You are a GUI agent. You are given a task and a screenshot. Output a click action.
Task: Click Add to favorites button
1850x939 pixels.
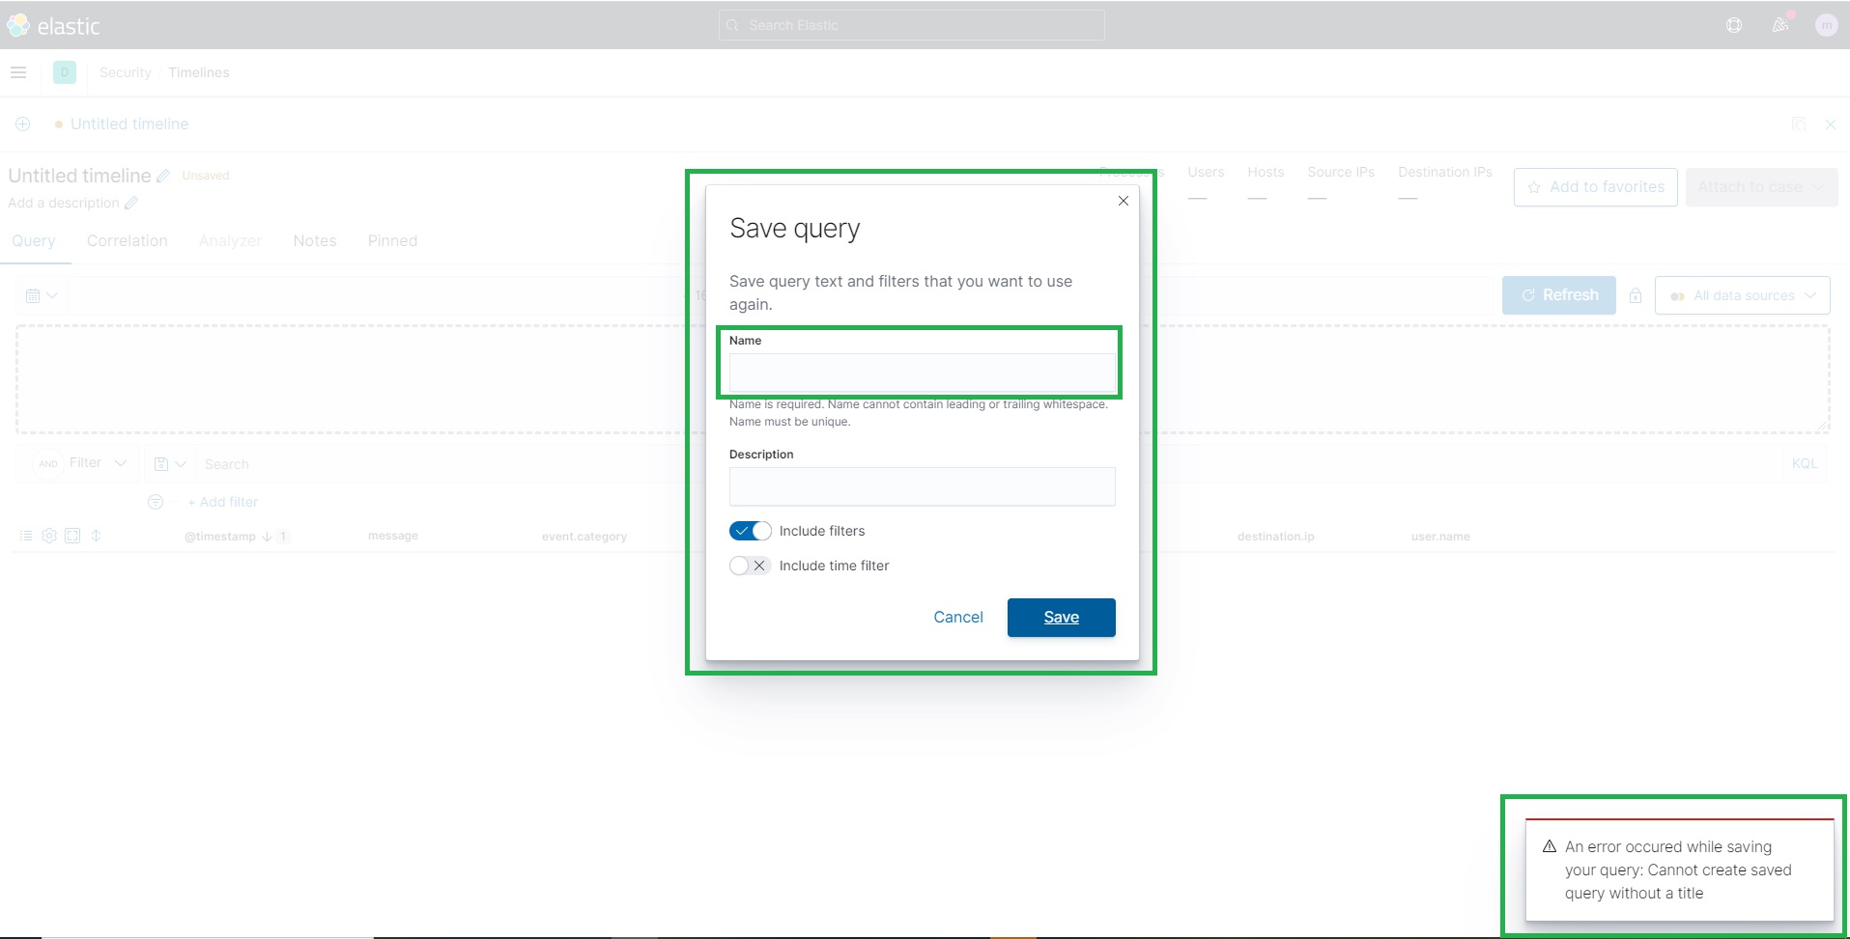[x=1595, y=187]
